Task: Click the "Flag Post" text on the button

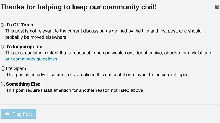Action: tap(22, 114)
